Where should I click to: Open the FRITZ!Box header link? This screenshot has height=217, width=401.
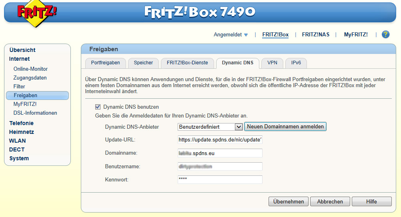point(275,35)
